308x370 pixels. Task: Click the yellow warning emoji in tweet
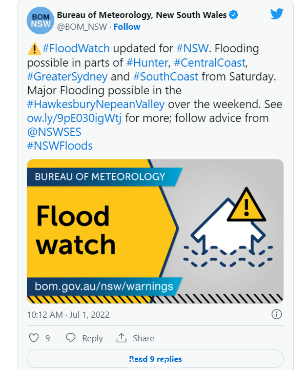tap(34, 49)
